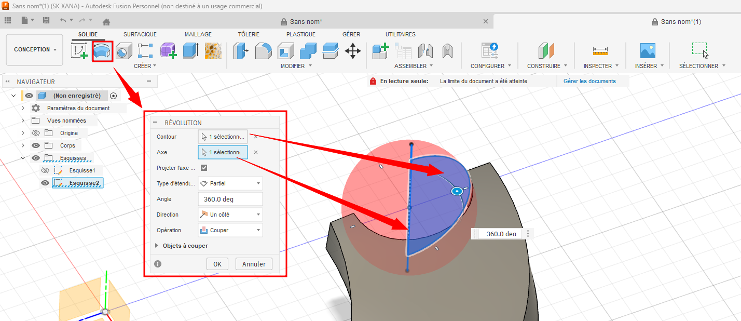Switch to the TÔLERIE tab
This screenshot has width=741, height=321.
249,34
